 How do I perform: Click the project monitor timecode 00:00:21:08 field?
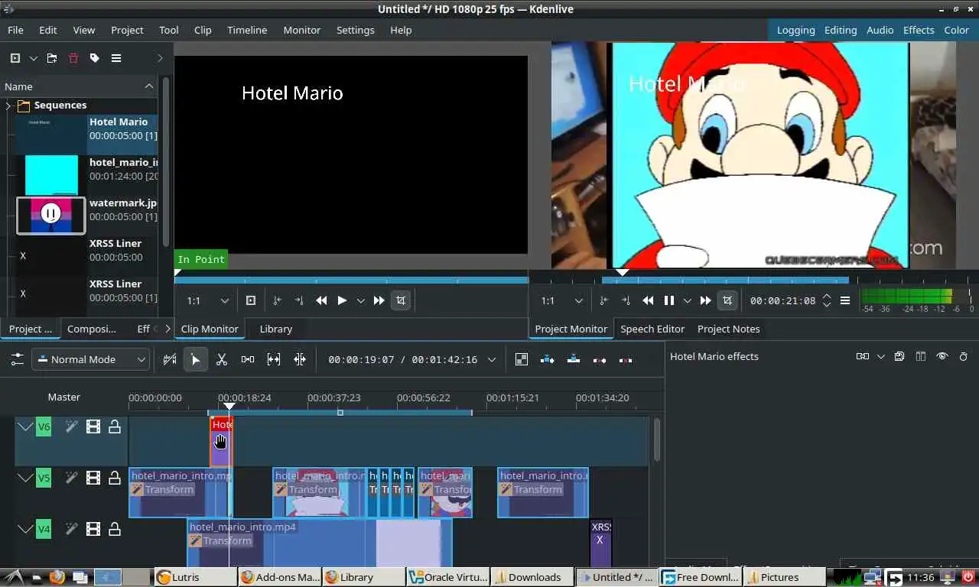(x=782, y=300)
